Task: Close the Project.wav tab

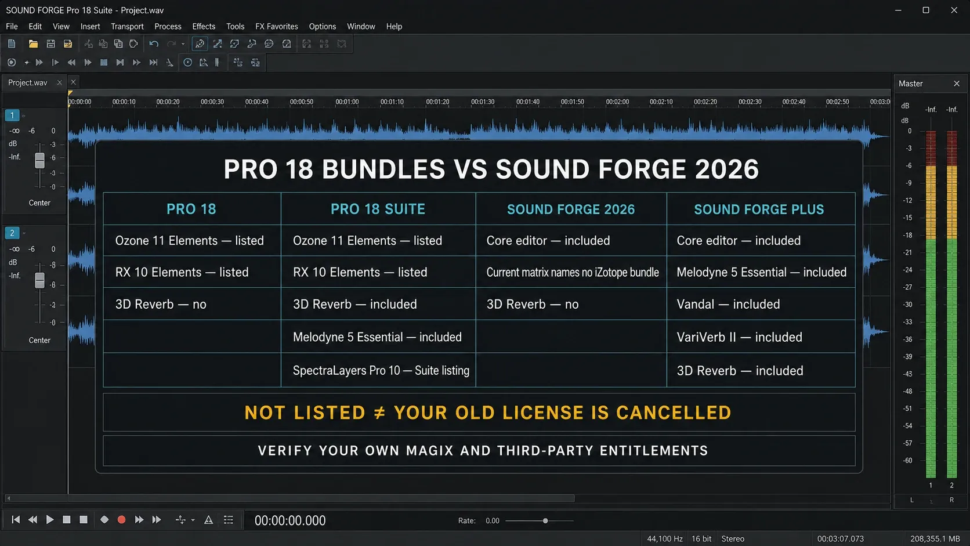Action: click(59, 83)
